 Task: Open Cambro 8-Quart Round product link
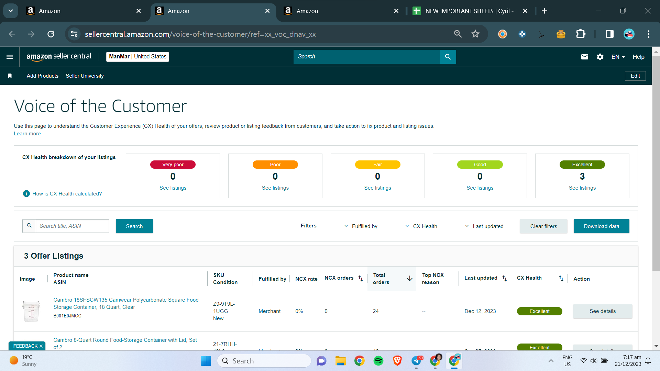(x=125, y=344)
